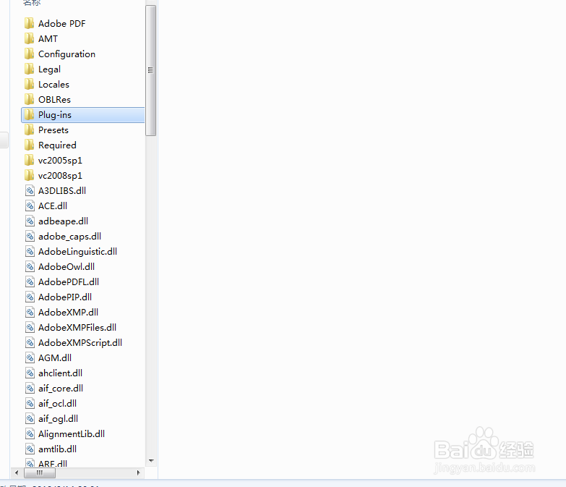Screen dimensions: 566x487
Task: Click the "AdobeOwl.dll" file name
Action: (67, 266)
